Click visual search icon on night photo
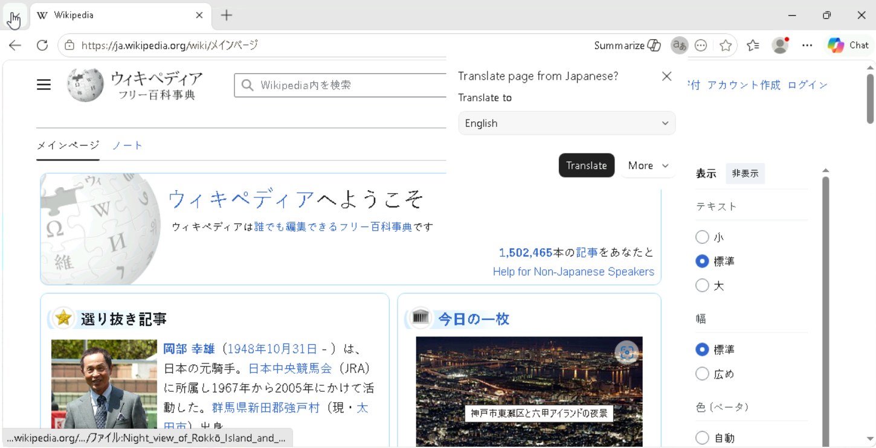 tap(626, 353)
